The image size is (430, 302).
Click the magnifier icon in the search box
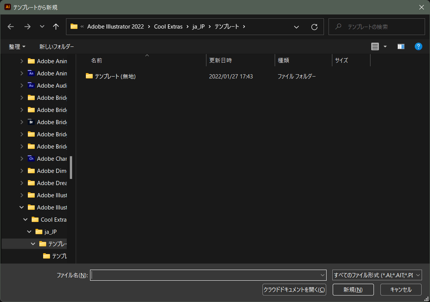338,26
